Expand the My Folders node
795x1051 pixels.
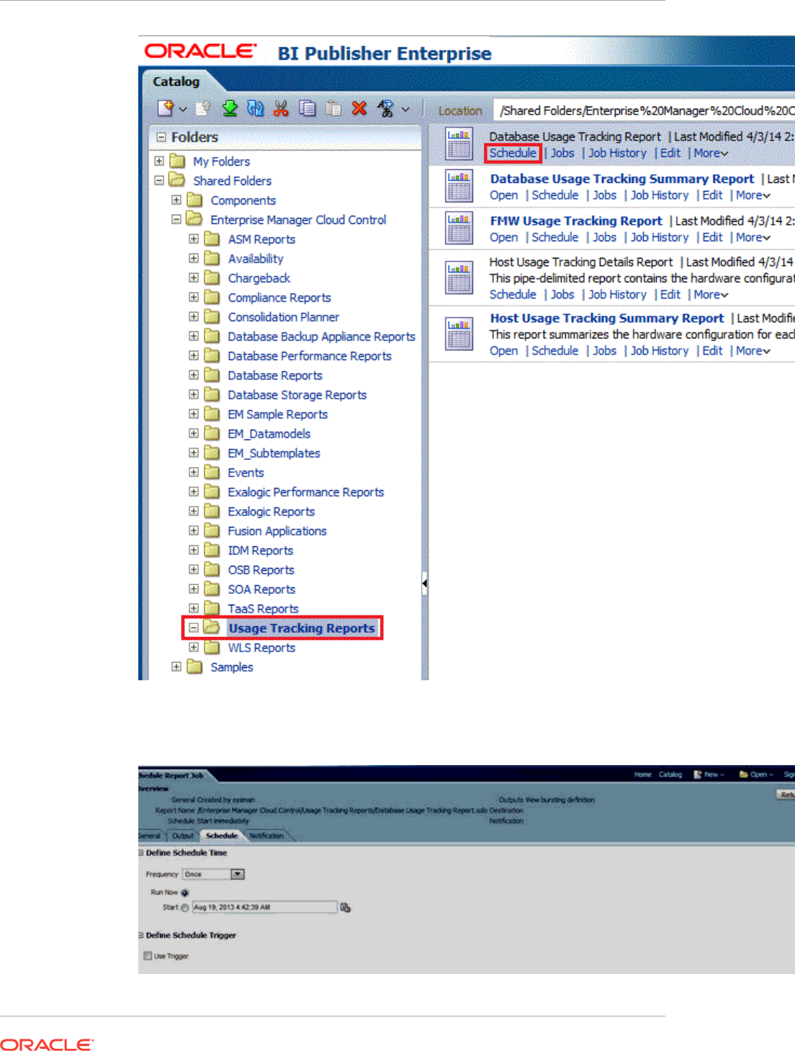(x=159, y=161)
